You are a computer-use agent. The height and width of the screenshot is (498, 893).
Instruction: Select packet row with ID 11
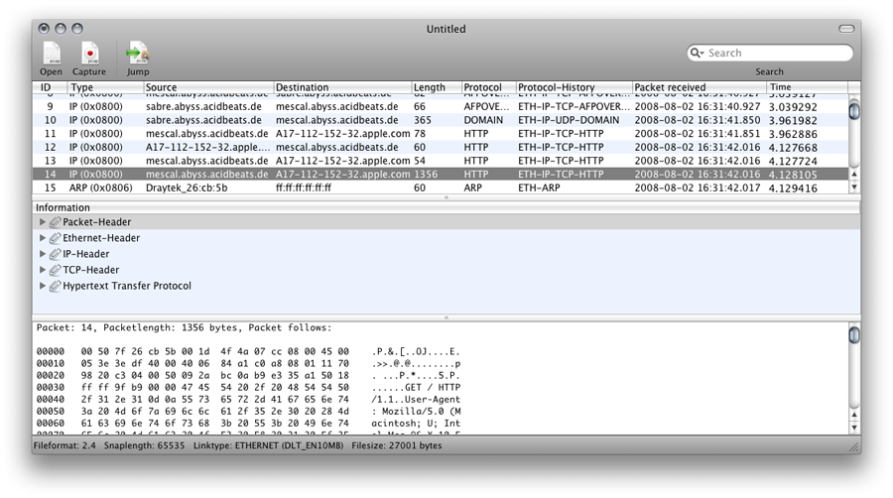click(x=441, y=134)
